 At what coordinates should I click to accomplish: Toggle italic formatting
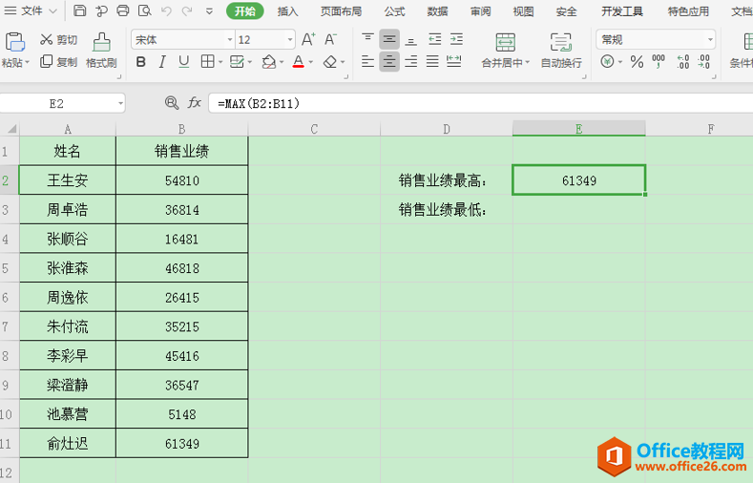[163, 62]
